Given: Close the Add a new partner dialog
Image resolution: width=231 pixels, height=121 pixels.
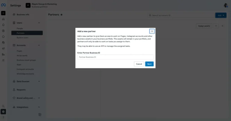Looking at the screenshot, I should click(152, 31).
